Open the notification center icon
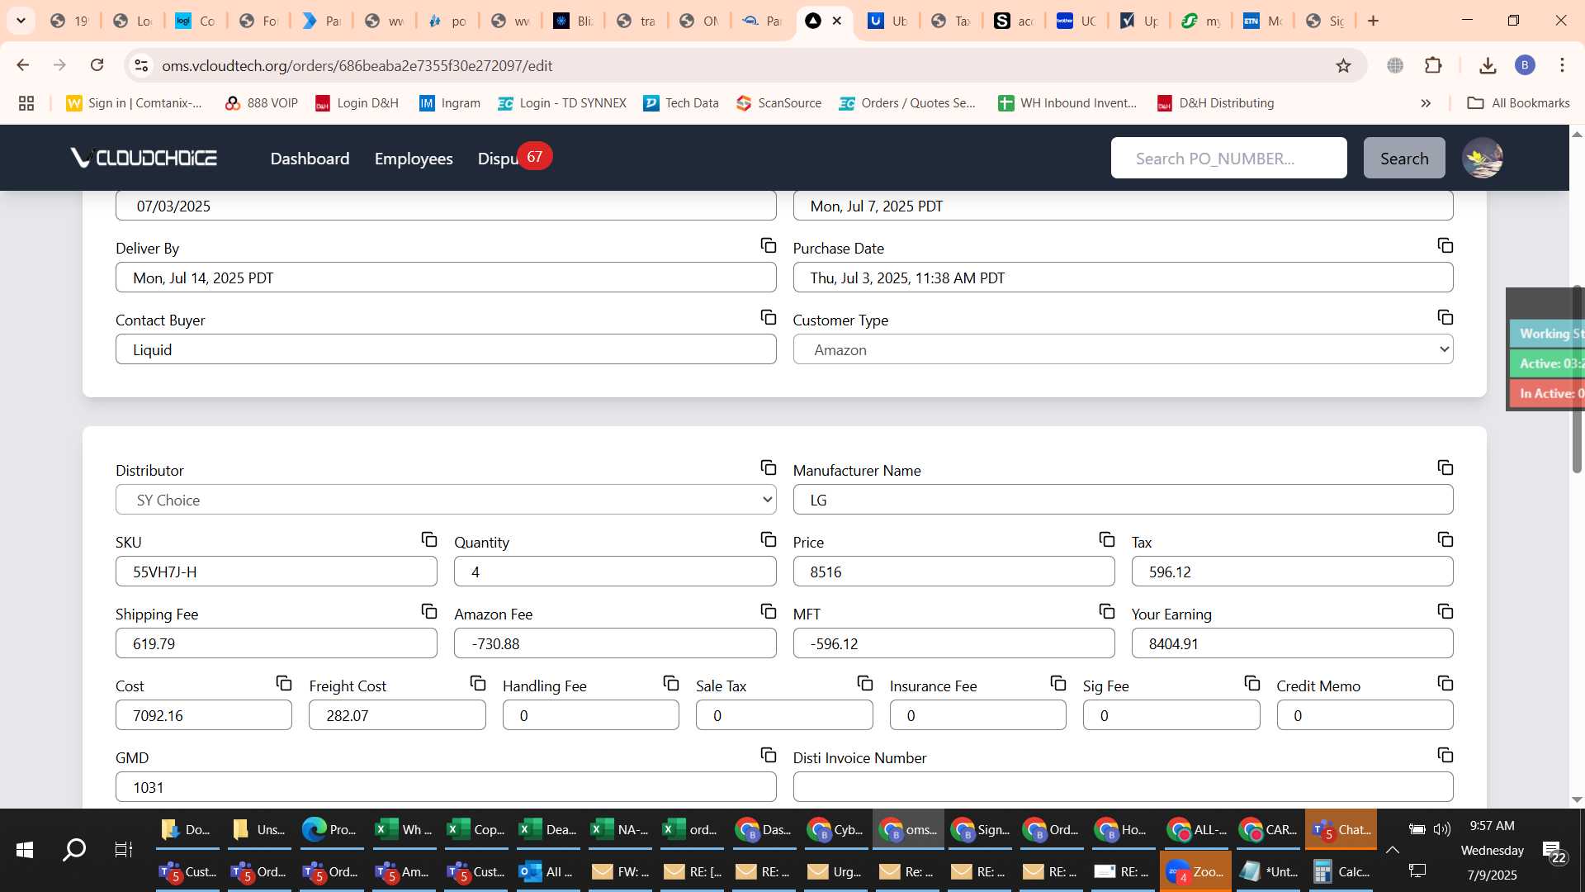This screenshot has width=1585, height=892. click(x=1554, y=850)
